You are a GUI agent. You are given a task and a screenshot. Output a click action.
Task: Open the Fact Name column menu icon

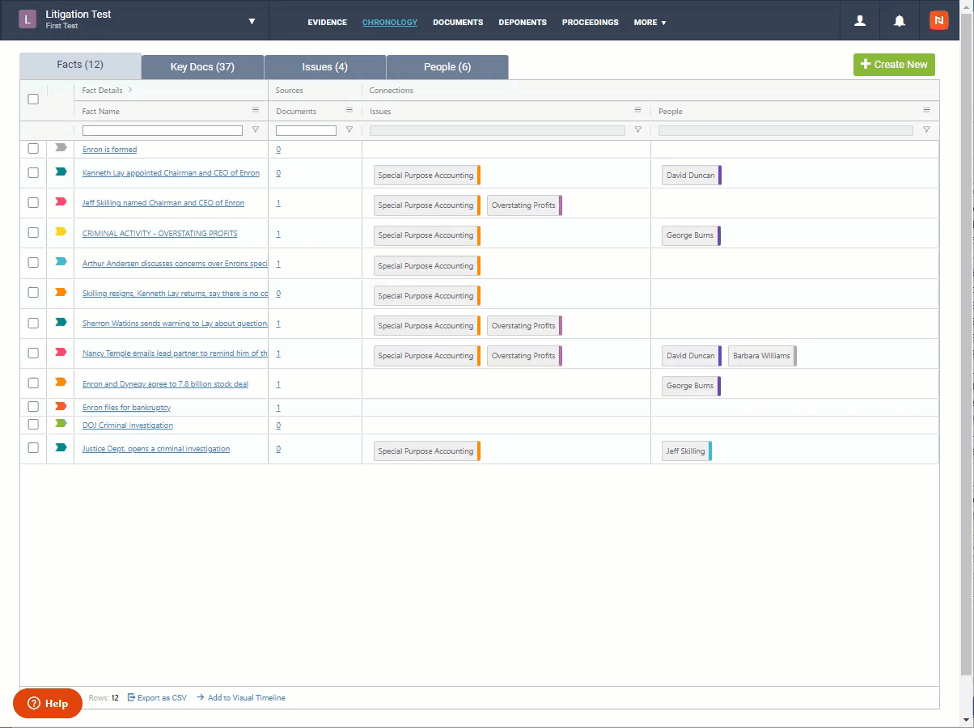(x=256, y=110)
